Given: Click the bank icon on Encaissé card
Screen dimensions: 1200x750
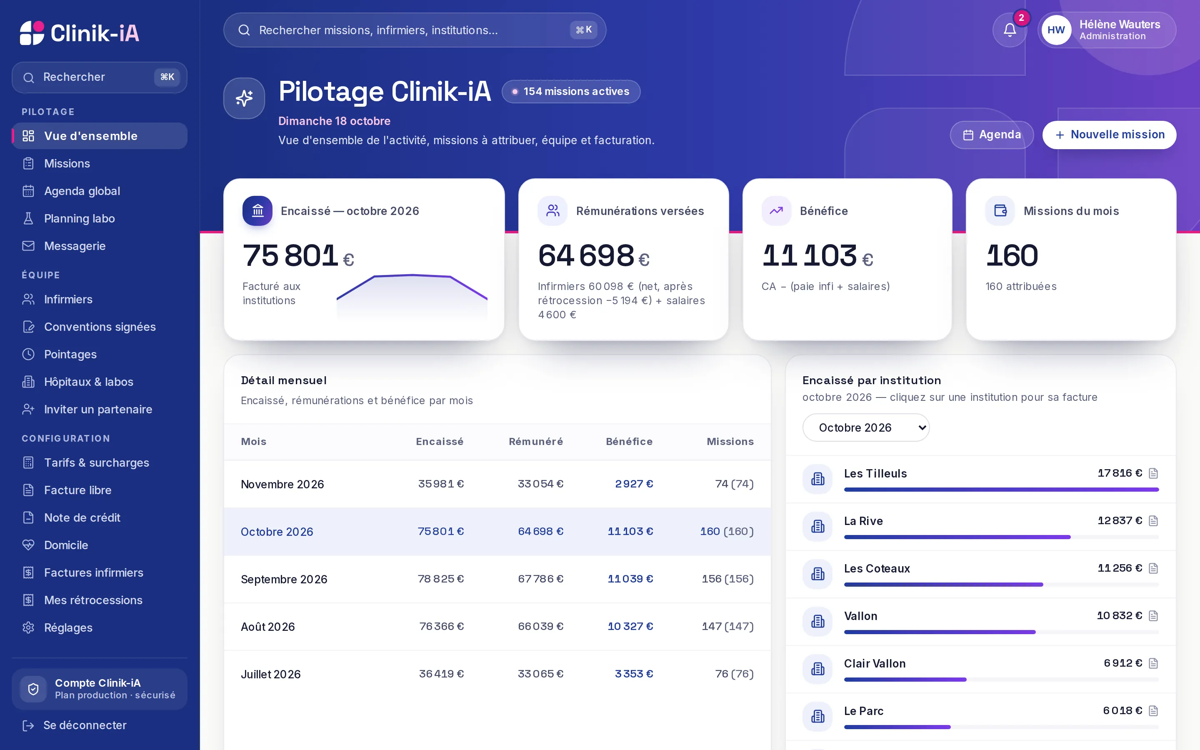Looking at the screenshot, I should (257, 211).
